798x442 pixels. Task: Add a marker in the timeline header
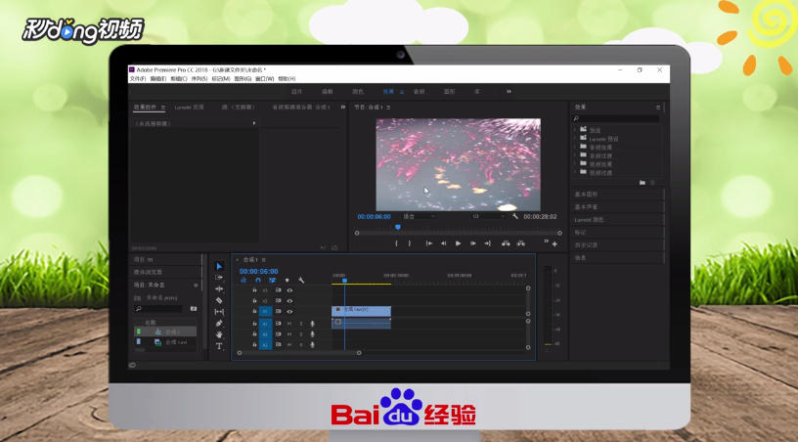pos(288,281)
